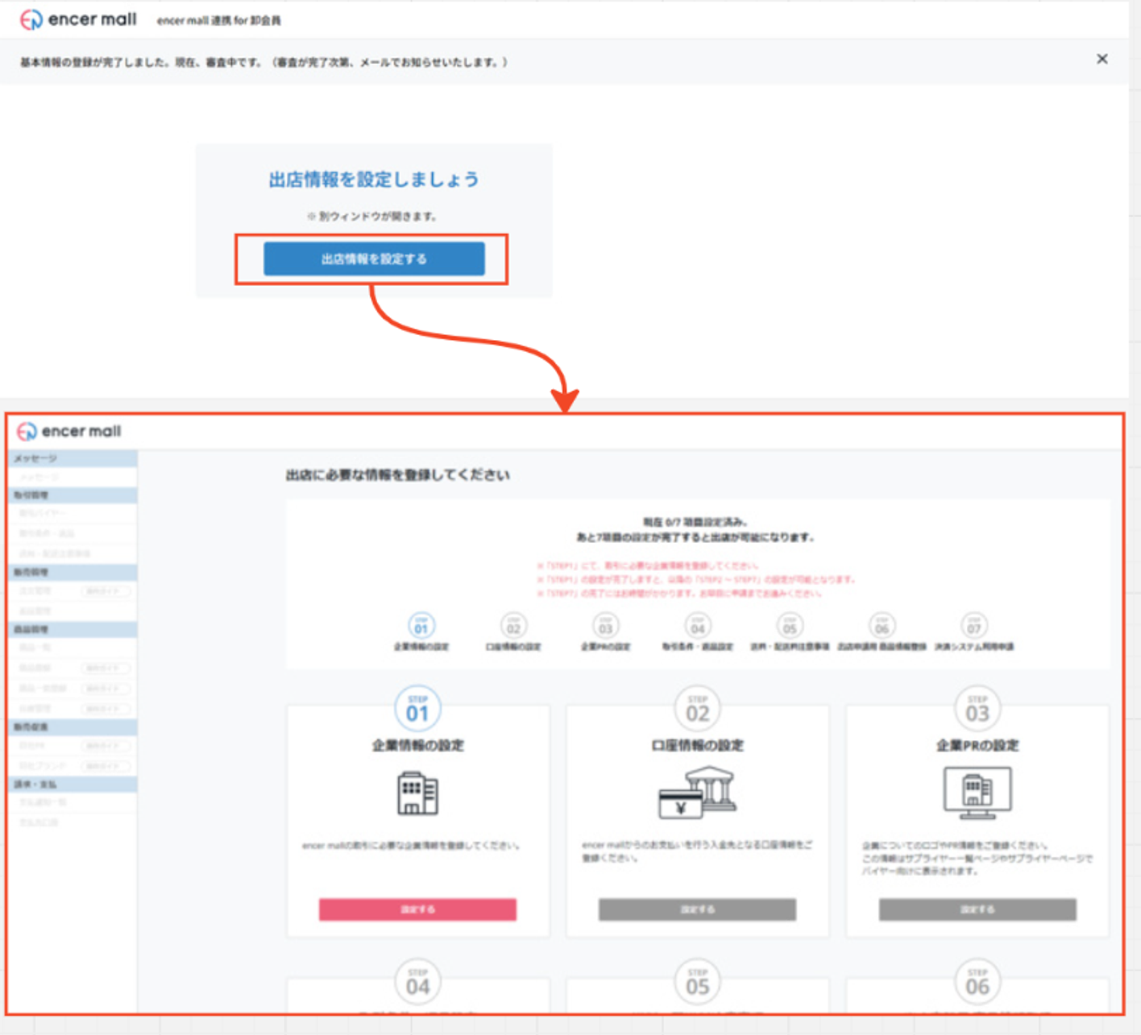Click step 05 circle in progress row
Viewport: 1141px width, 1035px height.
pyautogui.click(x=790, y=626)
